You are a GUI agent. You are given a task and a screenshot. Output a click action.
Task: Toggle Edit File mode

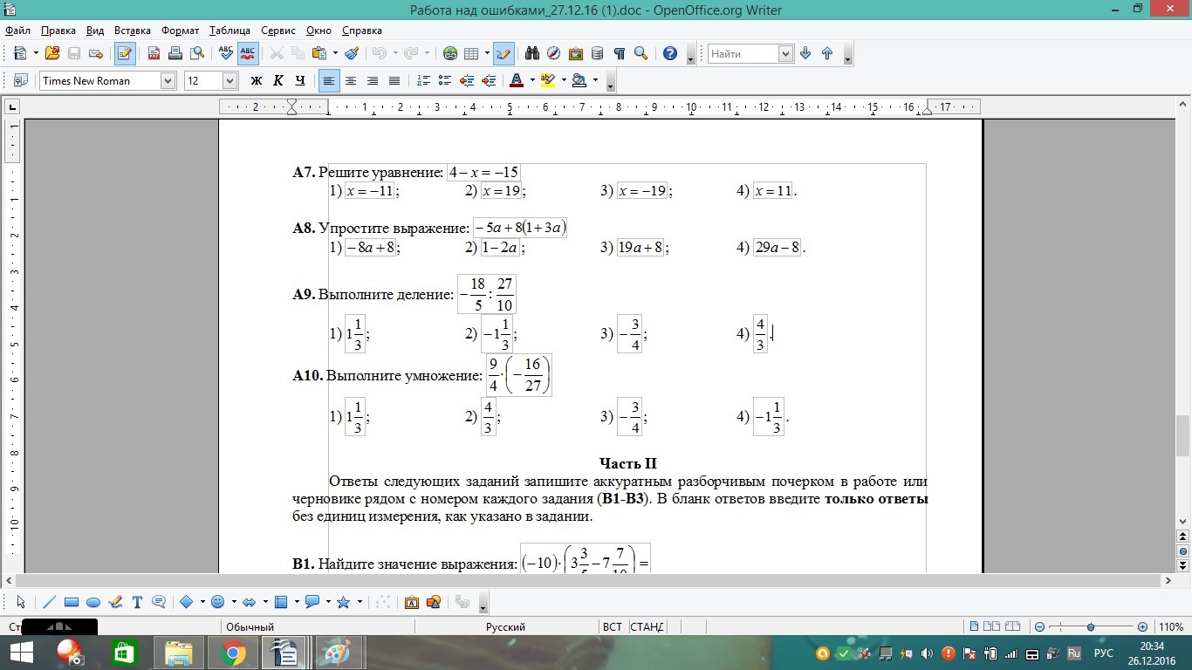[125, 53]
